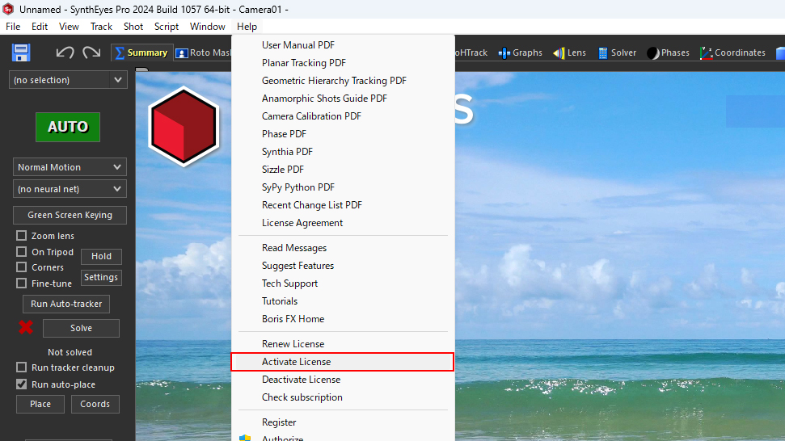Viewport: 785px width, 441px height.
Task: Click the Not solved status text
Action: [70, 352]
